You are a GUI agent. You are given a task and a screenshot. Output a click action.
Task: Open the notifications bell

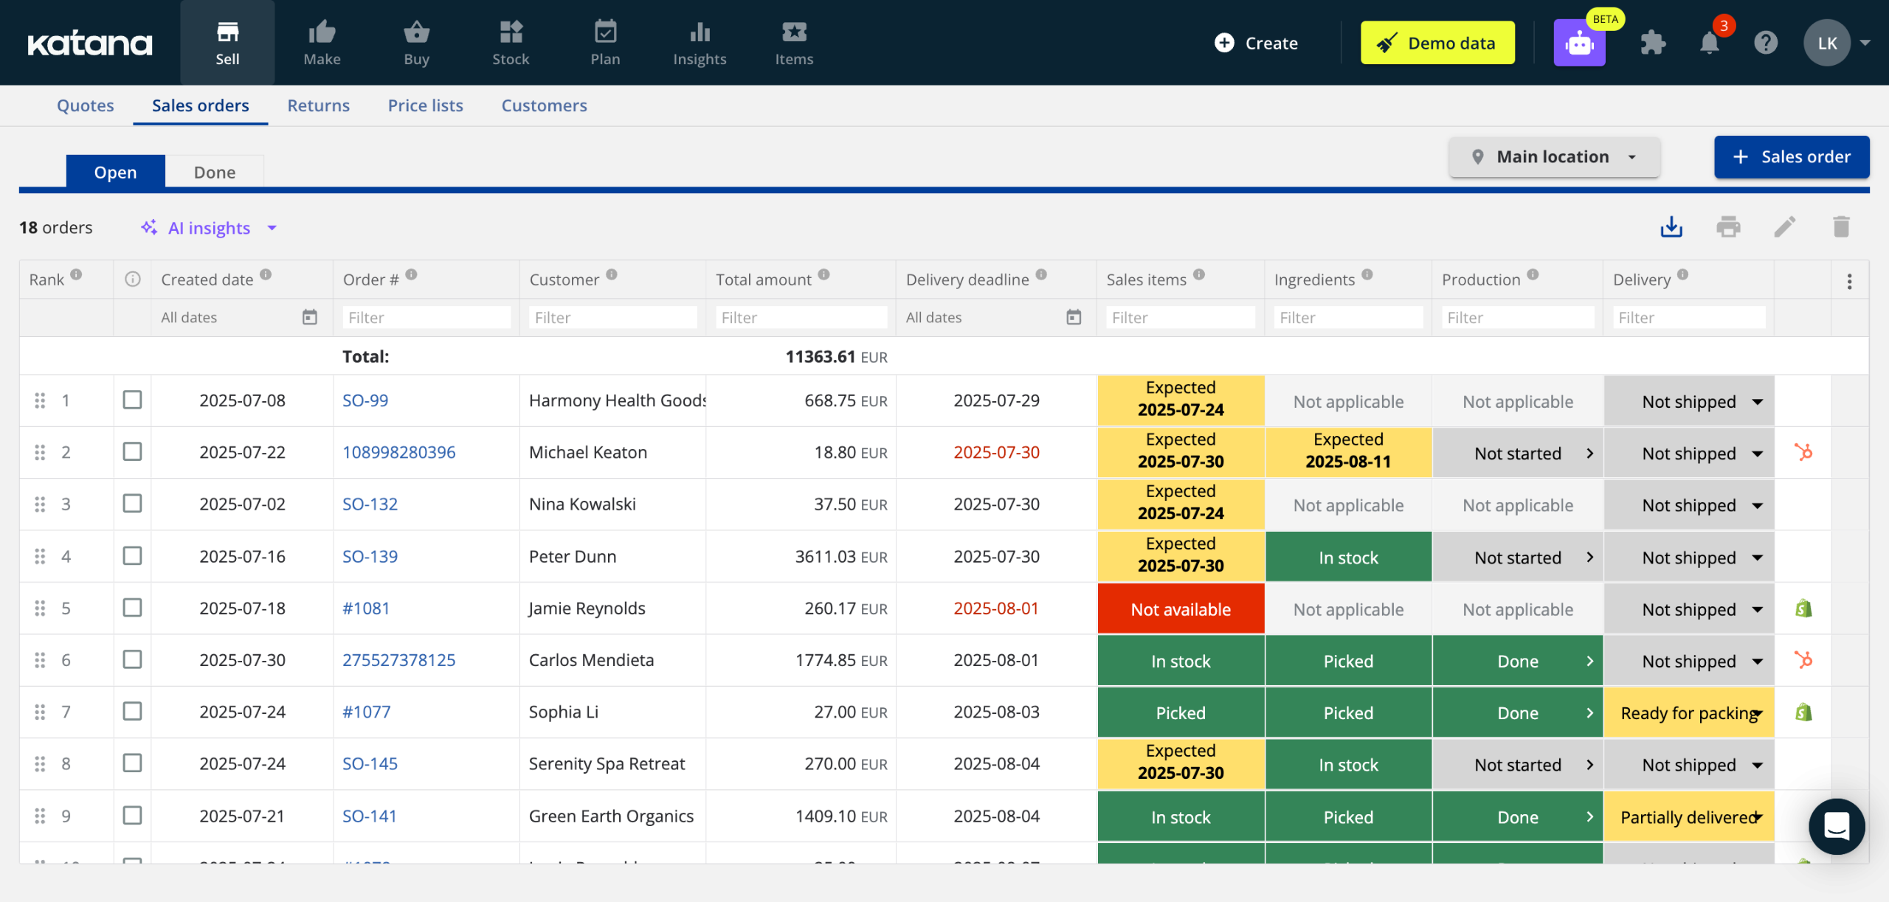click(1710, 43)
